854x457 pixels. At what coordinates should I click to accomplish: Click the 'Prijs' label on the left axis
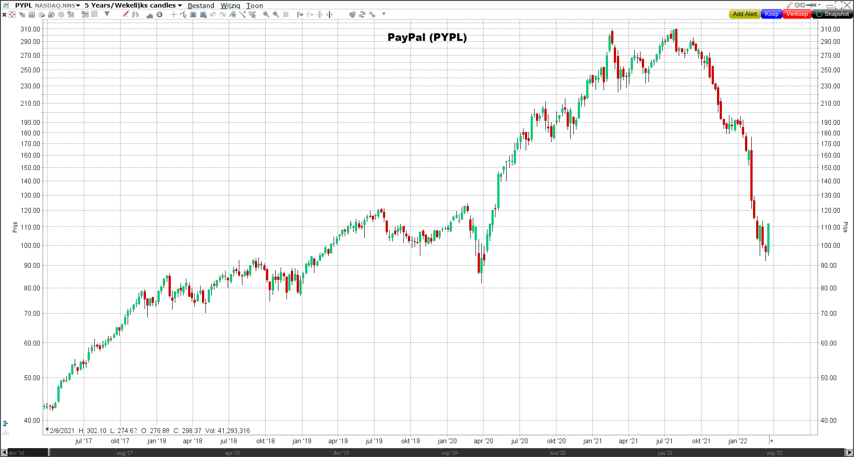(x=15, y=227)
